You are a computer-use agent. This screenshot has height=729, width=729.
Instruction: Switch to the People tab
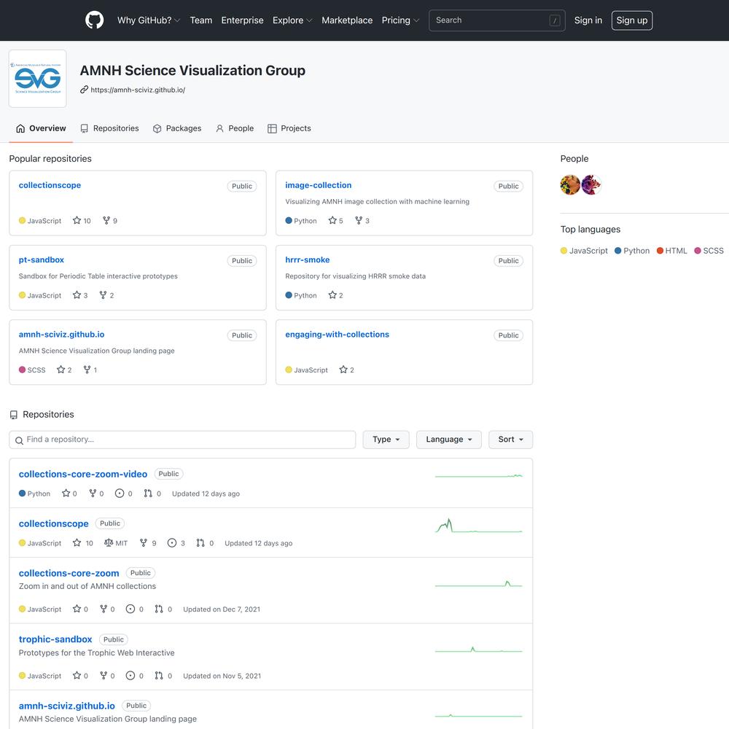pos(235,128)
